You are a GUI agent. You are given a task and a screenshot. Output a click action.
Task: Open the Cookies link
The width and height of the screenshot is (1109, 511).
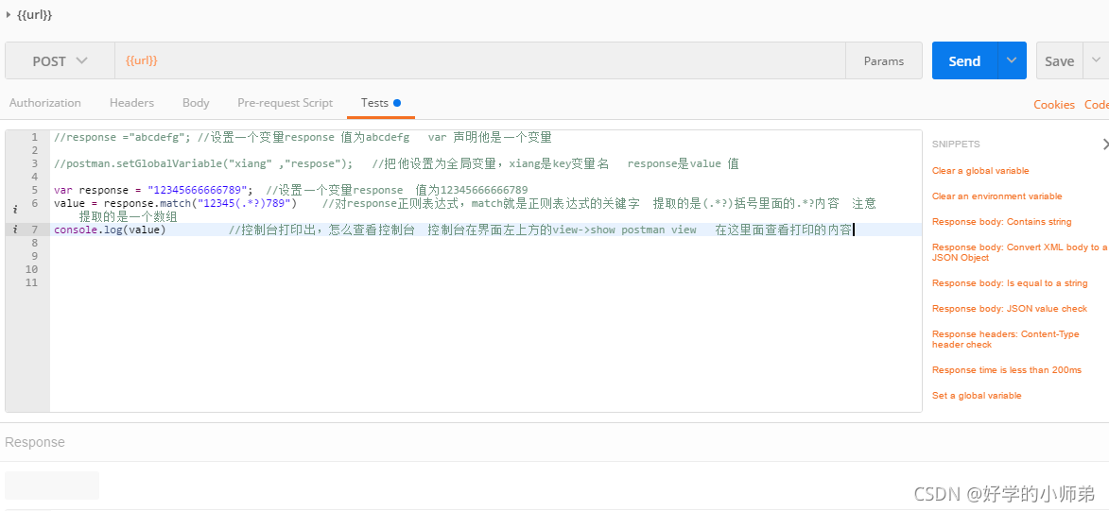1054,105
